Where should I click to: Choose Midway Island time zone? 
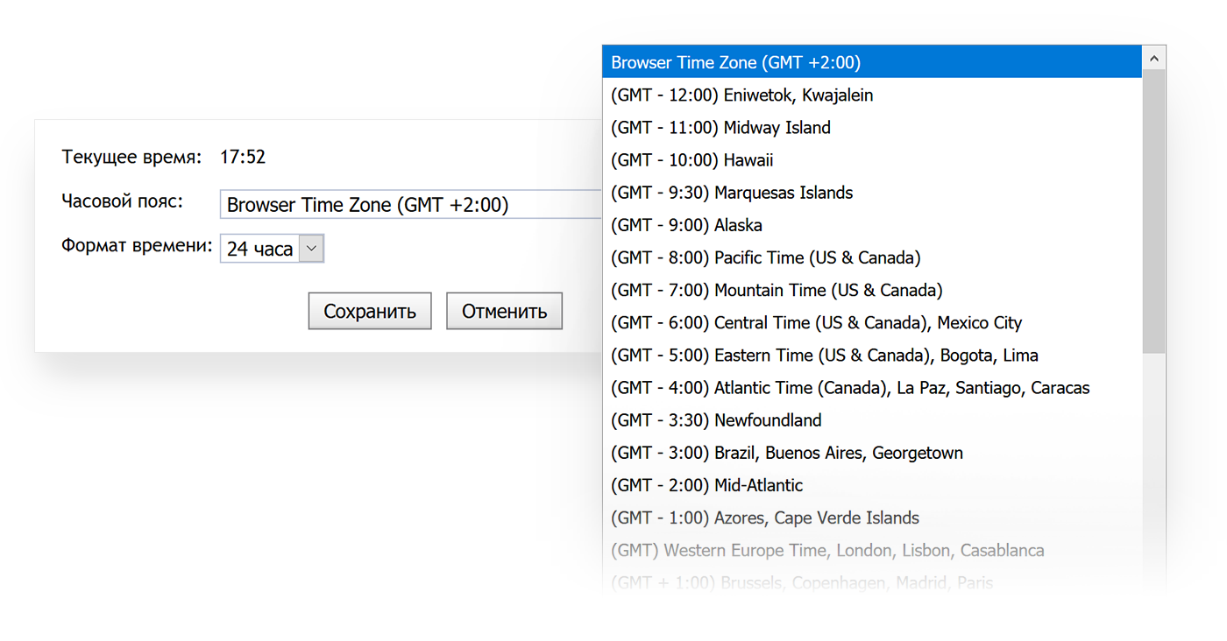coord(720,128)
